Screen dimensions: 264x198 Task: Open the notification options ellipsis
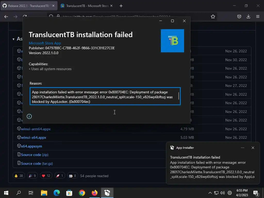pos(242,148)
